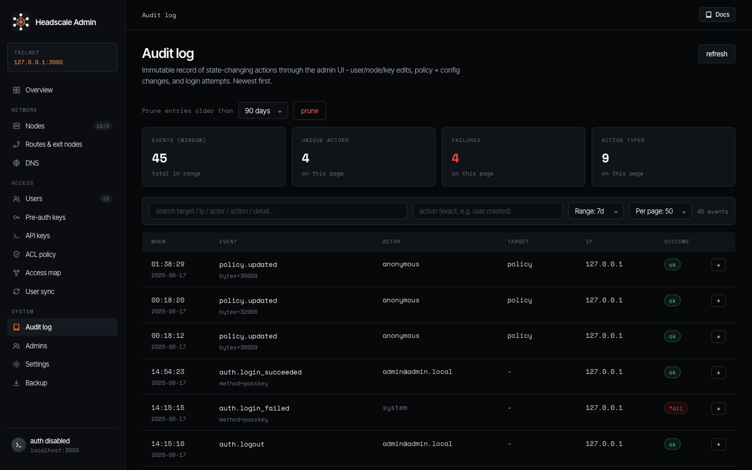Expand the auth.logout row details
This screenshot has height=470, width=752.
click(719, 444)
